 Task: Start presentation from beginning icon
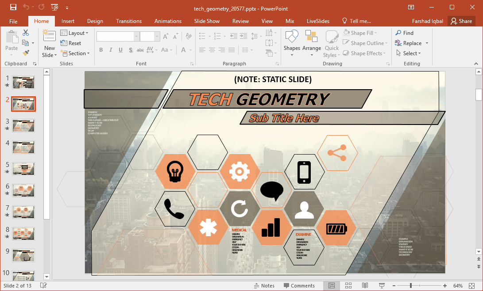tap(54, 8)
